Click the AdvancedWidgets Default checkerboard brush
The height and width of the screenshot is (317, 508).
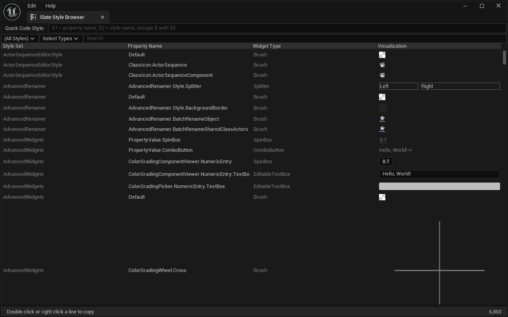click(382, 197)
